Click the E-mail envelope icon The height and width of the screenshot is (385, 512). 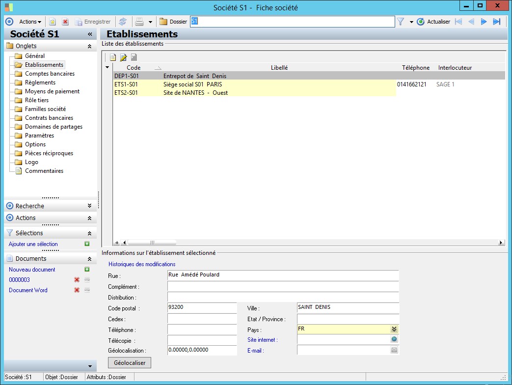click(394, 350)
